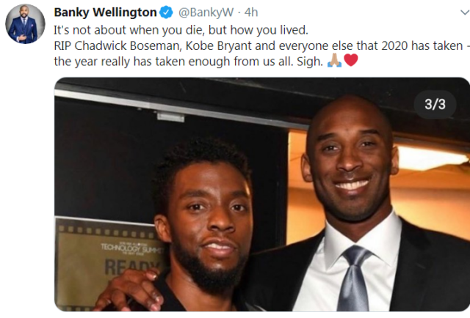Open the attached tweet photo
The image size is (470, 318).
(x=262, y=194)
